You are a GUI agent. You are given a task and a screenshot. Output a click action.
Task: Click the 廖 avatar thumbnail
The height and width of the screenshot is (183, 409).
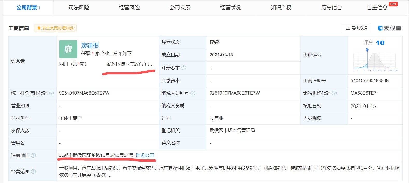pos(68,49)
